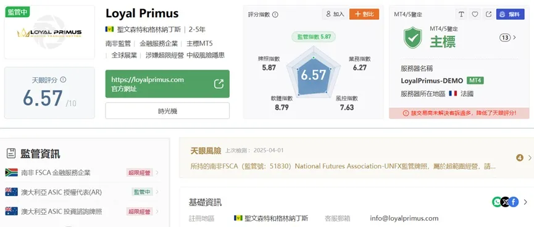Click the 牌照指數 5.87 value
Viewport: 534px width, 227px height.
[269, 67]
